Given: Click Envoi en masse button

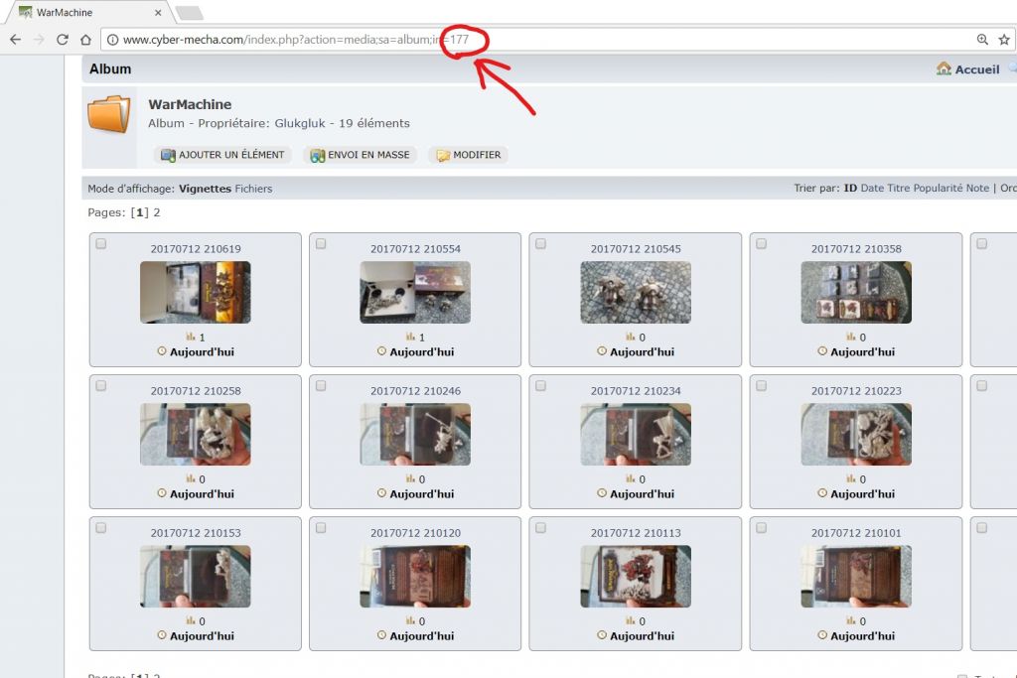Looking at the screenshot, I should pyautogui.click(x=360, y=155).
